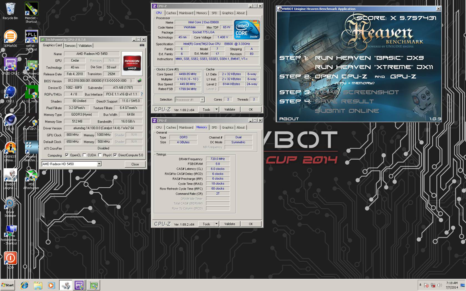Switch to the Sensors tab in GPU-Z
Screen dimensions: 466x291
pyautogui.click(x=70, y=46)
